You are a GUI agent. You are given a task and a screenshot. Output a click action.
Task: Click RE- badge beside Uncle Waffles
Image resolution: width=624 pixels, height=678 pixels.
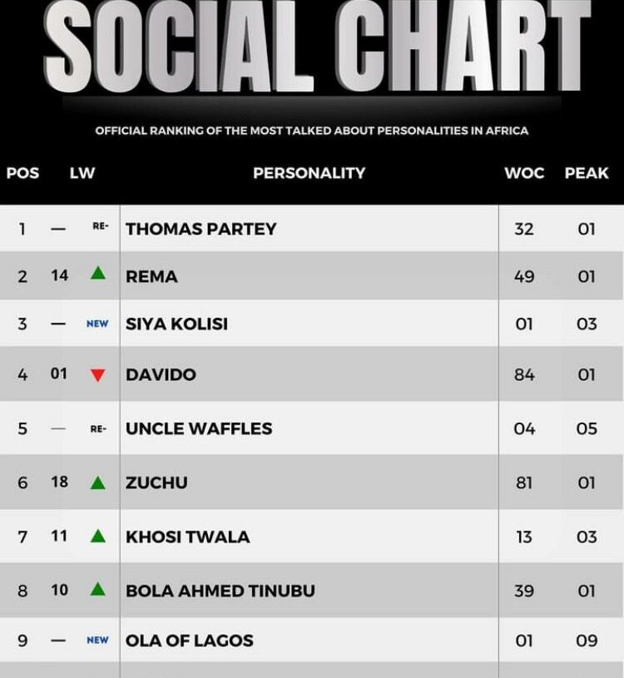98,429
